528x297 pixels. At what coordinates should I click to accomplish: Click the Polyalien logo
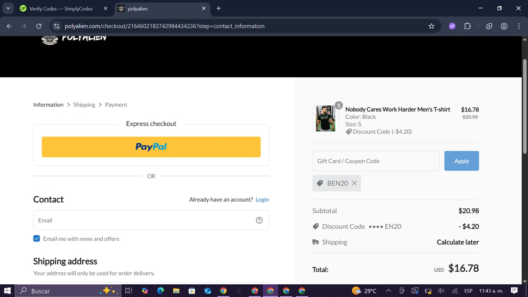[74, 39]
